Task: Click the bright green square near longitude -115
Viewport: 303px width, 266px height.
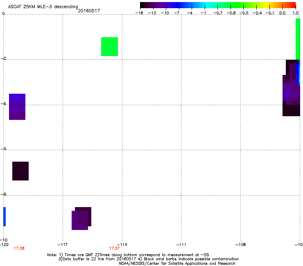Action: tap(110, 47)
